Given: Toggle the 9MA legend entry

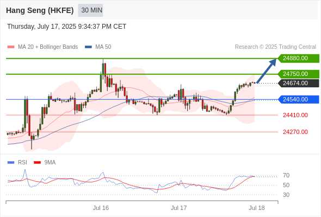Looking at the screenshot, I should click(x=45, y=163).
